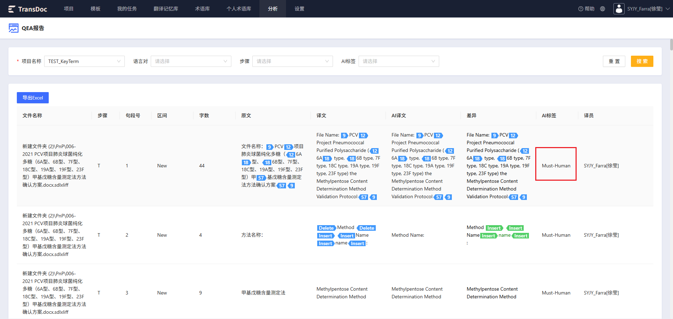Viewport: 673px width, 319px height.
Task: Click the QEA report chart icon
Action: [x=14, y=28]
